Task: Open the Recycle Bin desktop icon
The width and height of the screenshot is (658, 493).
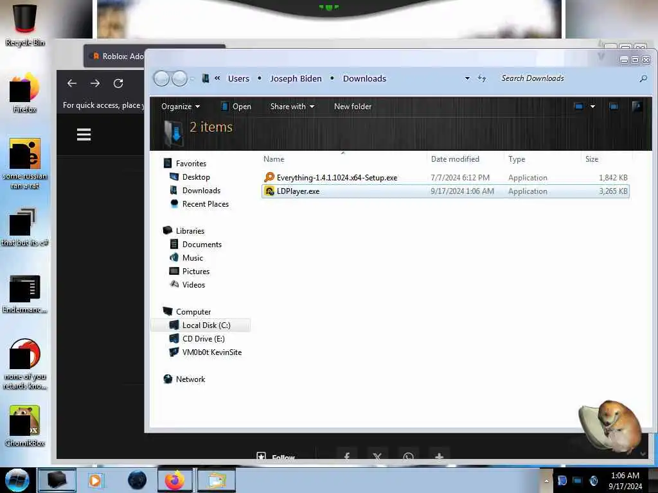Action: point(25,24)
